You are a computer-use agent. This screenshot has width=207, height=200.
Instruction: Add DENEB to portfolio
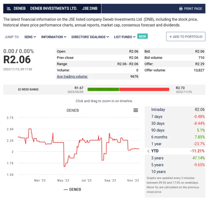click(x=186, y=37)
